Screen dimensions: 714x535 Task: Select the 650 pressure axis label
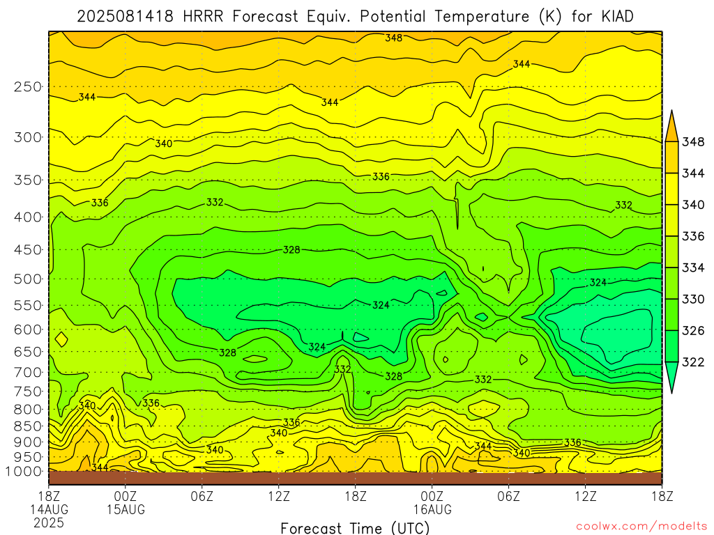click(27, 352)
